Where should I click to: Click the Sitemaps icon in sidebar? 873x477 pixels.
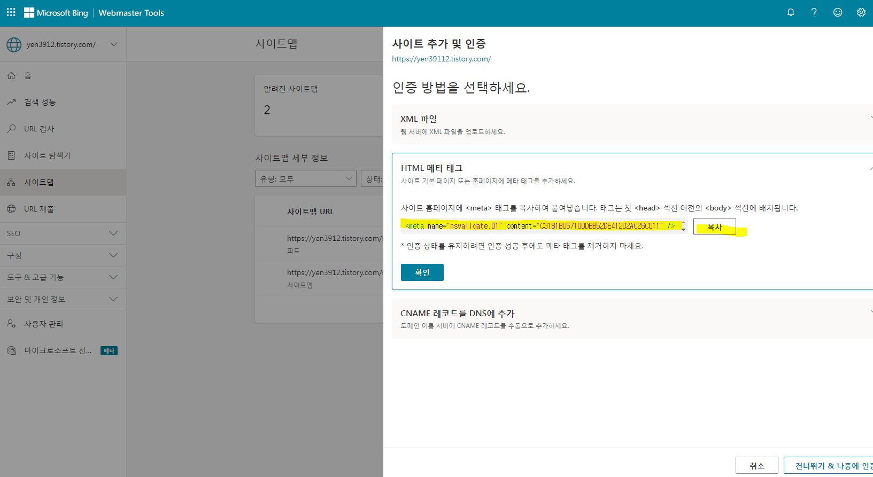(x=11, y=182)
